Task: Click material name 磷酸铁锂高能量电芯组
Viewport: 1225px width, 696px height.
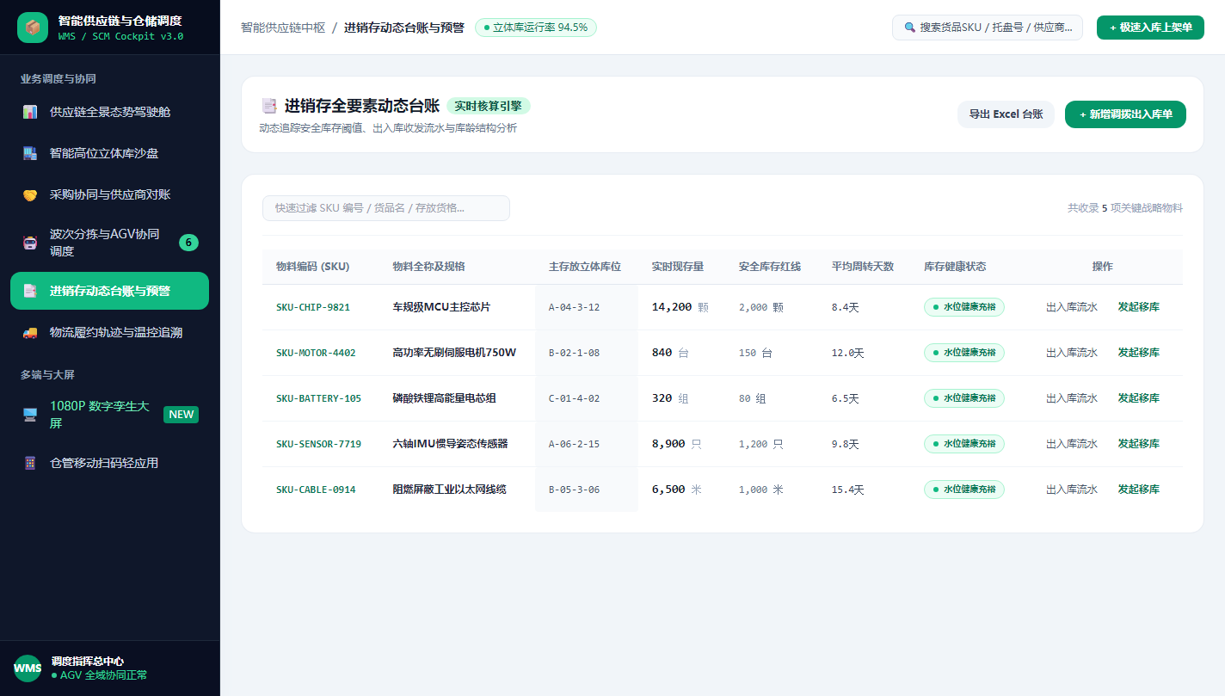Action: pyautogui.click(x=444, y=398)
